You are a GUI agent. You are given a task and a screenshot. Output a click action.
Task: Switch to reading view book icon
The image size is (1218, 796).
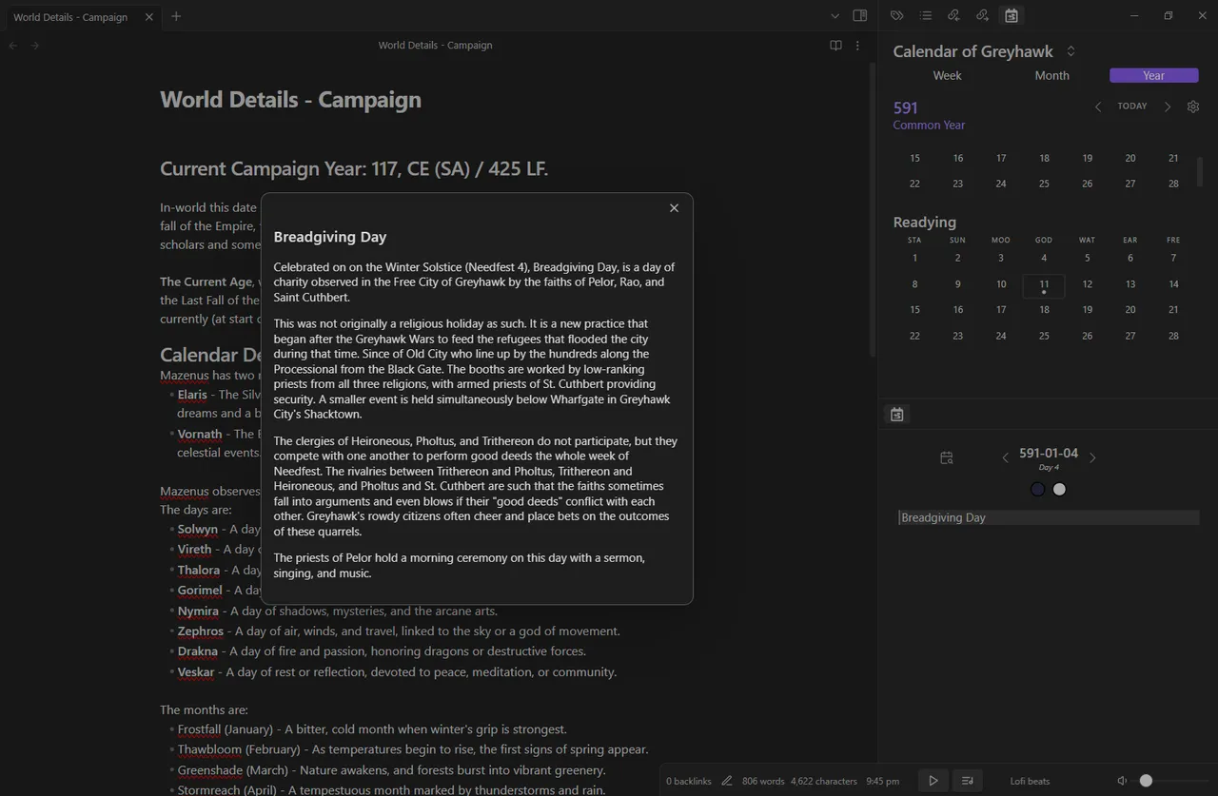tap(835, 45)
